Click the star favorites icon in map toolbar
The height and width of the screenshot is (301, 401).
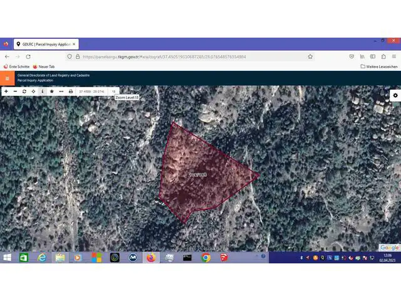pos(51,92)
